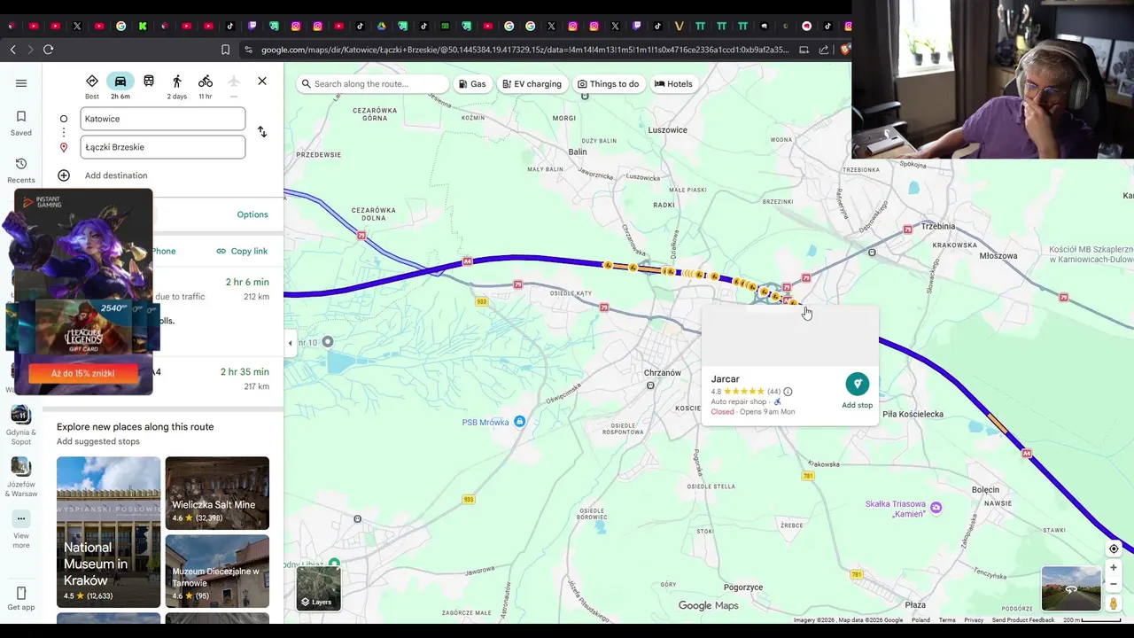Click the share icon in address bar

coord(825,50)
